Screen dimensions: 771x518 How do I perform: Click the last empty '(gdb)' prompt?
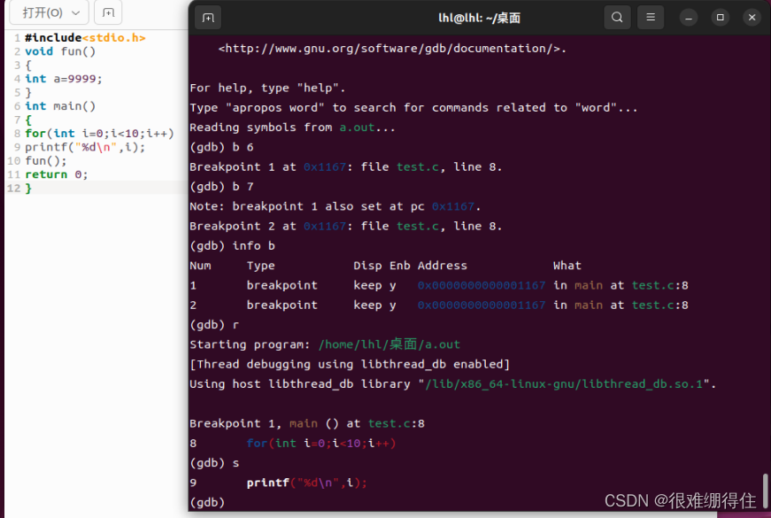[207, 502]
